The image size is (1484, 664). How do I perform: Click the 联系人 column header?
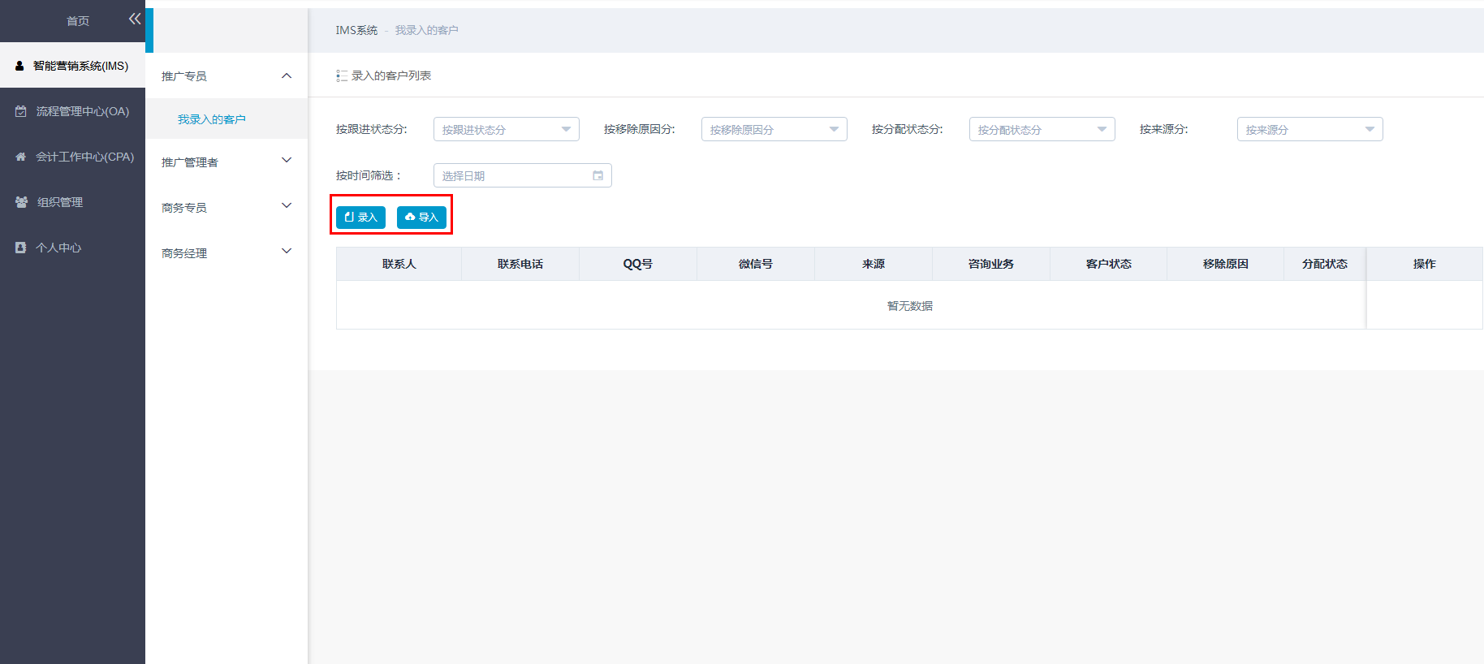click(399, 264)
